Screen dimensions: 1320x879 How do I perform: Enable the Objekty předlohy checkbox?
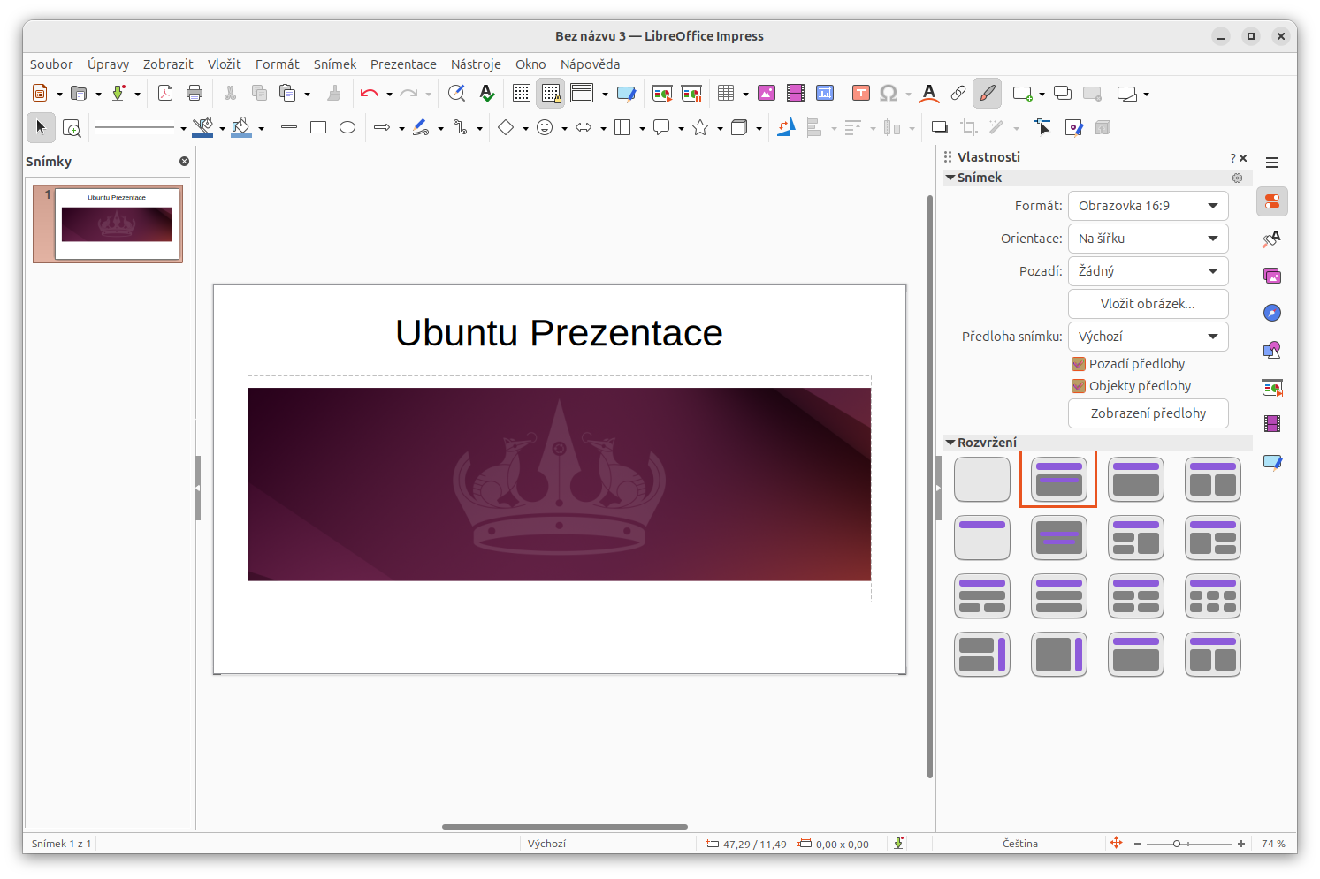(1078, 386)
